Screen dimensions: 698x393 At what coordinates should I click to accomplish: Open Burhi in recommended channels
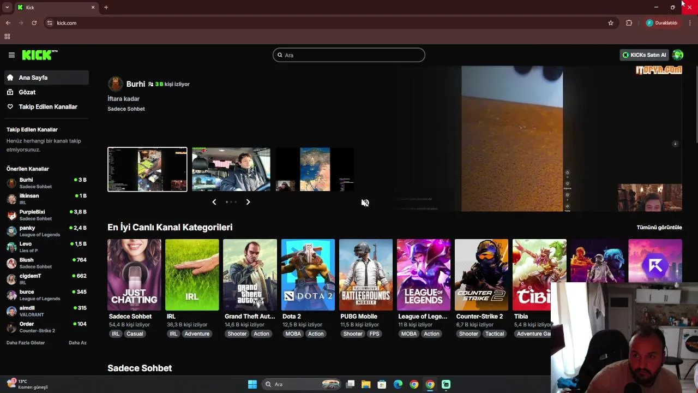47,183
